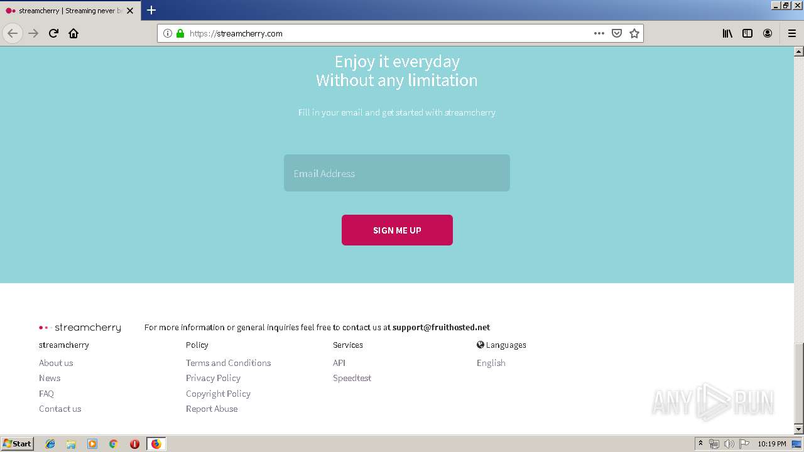Open the News link
The width and height of the screenshot is (804, 452).
50,378
